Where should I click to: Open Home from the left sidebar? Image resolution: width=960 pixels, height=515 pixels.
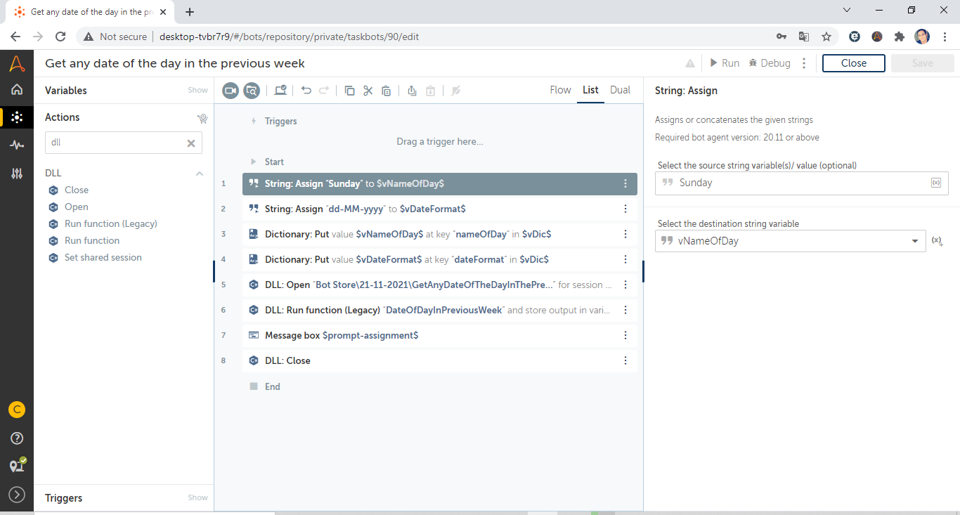click(x=17, y=89)
